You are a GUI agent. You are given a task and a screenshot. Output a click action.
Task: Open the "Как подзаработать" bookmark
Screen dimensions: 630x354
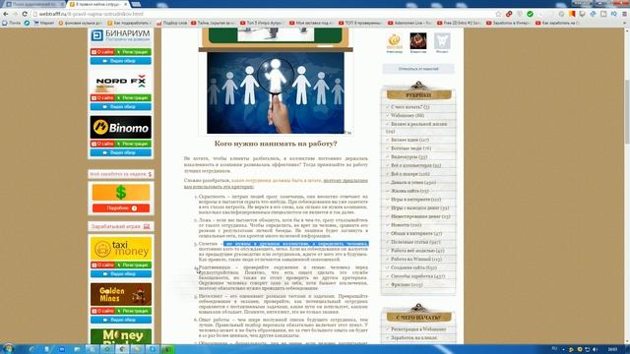point(130,23)
